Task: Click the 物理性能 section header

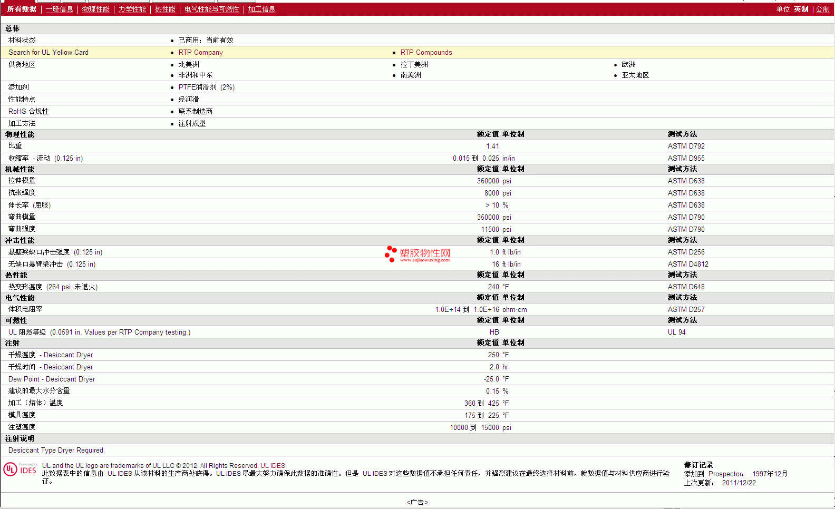Action: [20, 135]
